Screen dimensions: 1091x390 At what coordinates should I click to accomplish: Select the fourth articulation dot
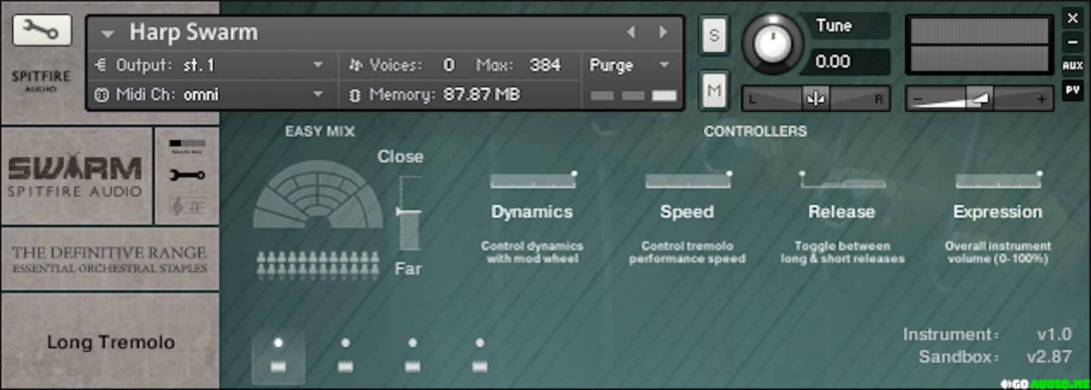pos(480,343)
